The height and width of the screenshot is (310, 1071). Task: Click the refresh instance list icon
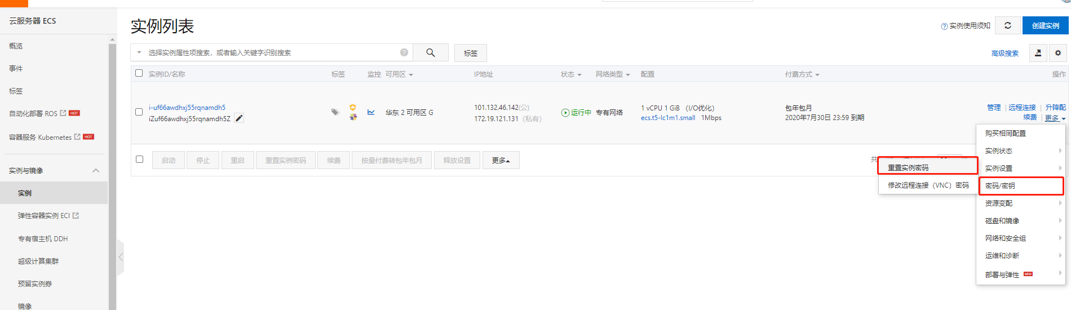click(x=1008, y=25)
